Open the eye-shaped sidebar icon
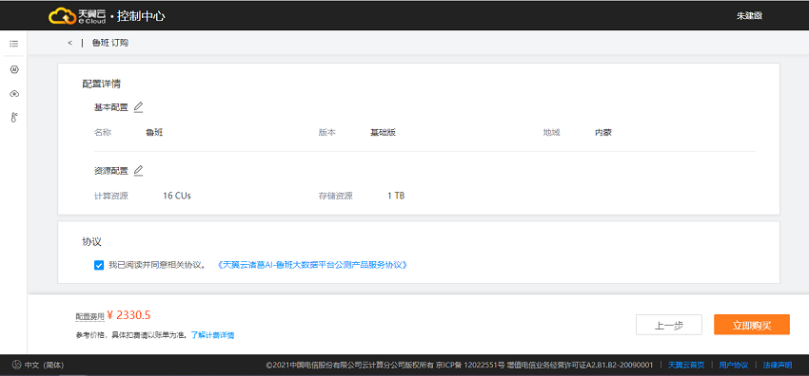This screenshot has height=376, width=809. (14, 94)
